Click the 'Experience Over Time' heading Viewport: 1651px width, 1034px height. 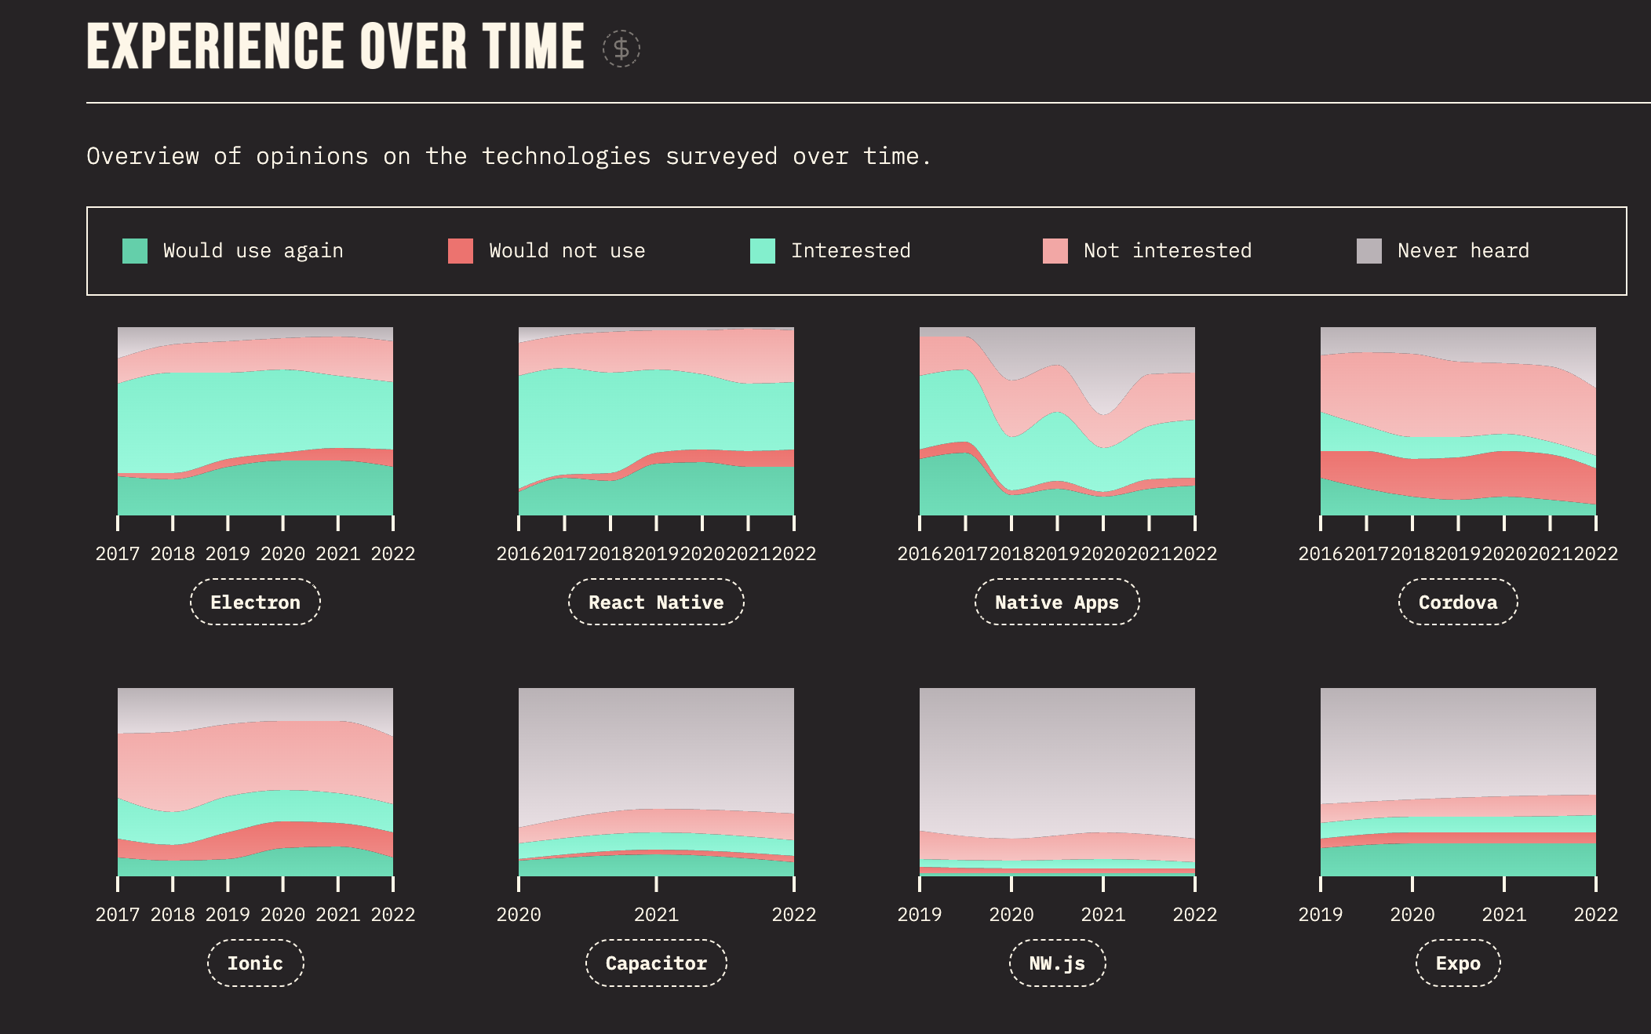(335, 46)
